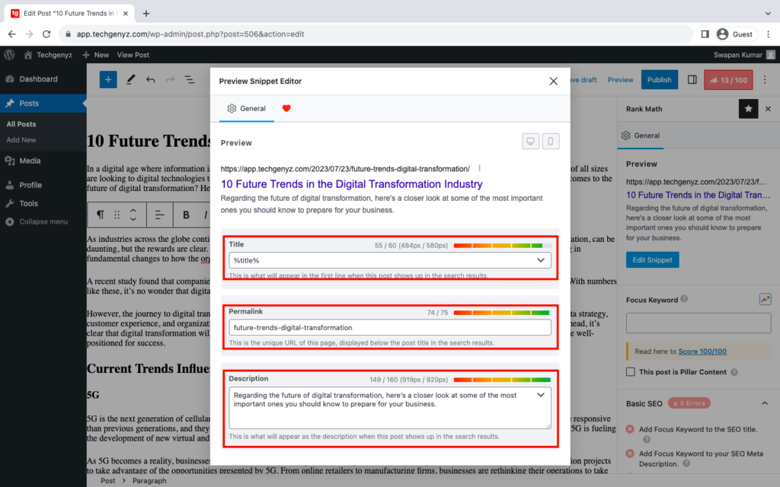Switch snippet preview to desktop view
This screenshot has height=487, width=780.
click(531, 142)
